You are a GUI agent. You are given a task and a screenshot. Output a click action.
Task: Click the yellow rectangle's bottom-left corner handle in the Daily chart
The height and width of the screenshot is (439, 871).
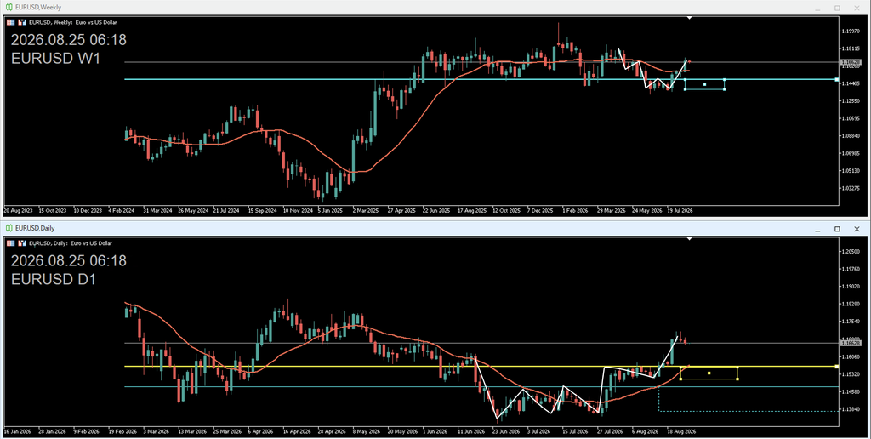click(681, 379)
